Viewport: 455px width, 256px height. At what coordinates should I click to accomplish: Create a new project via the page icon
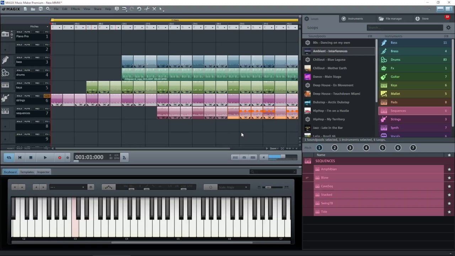pyautogui.click(x=25, y=9)
